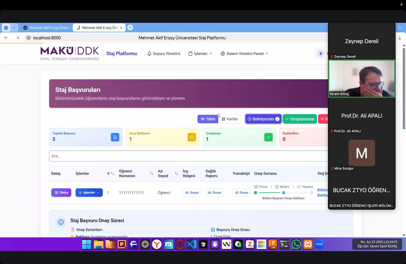Switch to Kartlar view
Screen dimensions: 406x264
coord(230,119)
